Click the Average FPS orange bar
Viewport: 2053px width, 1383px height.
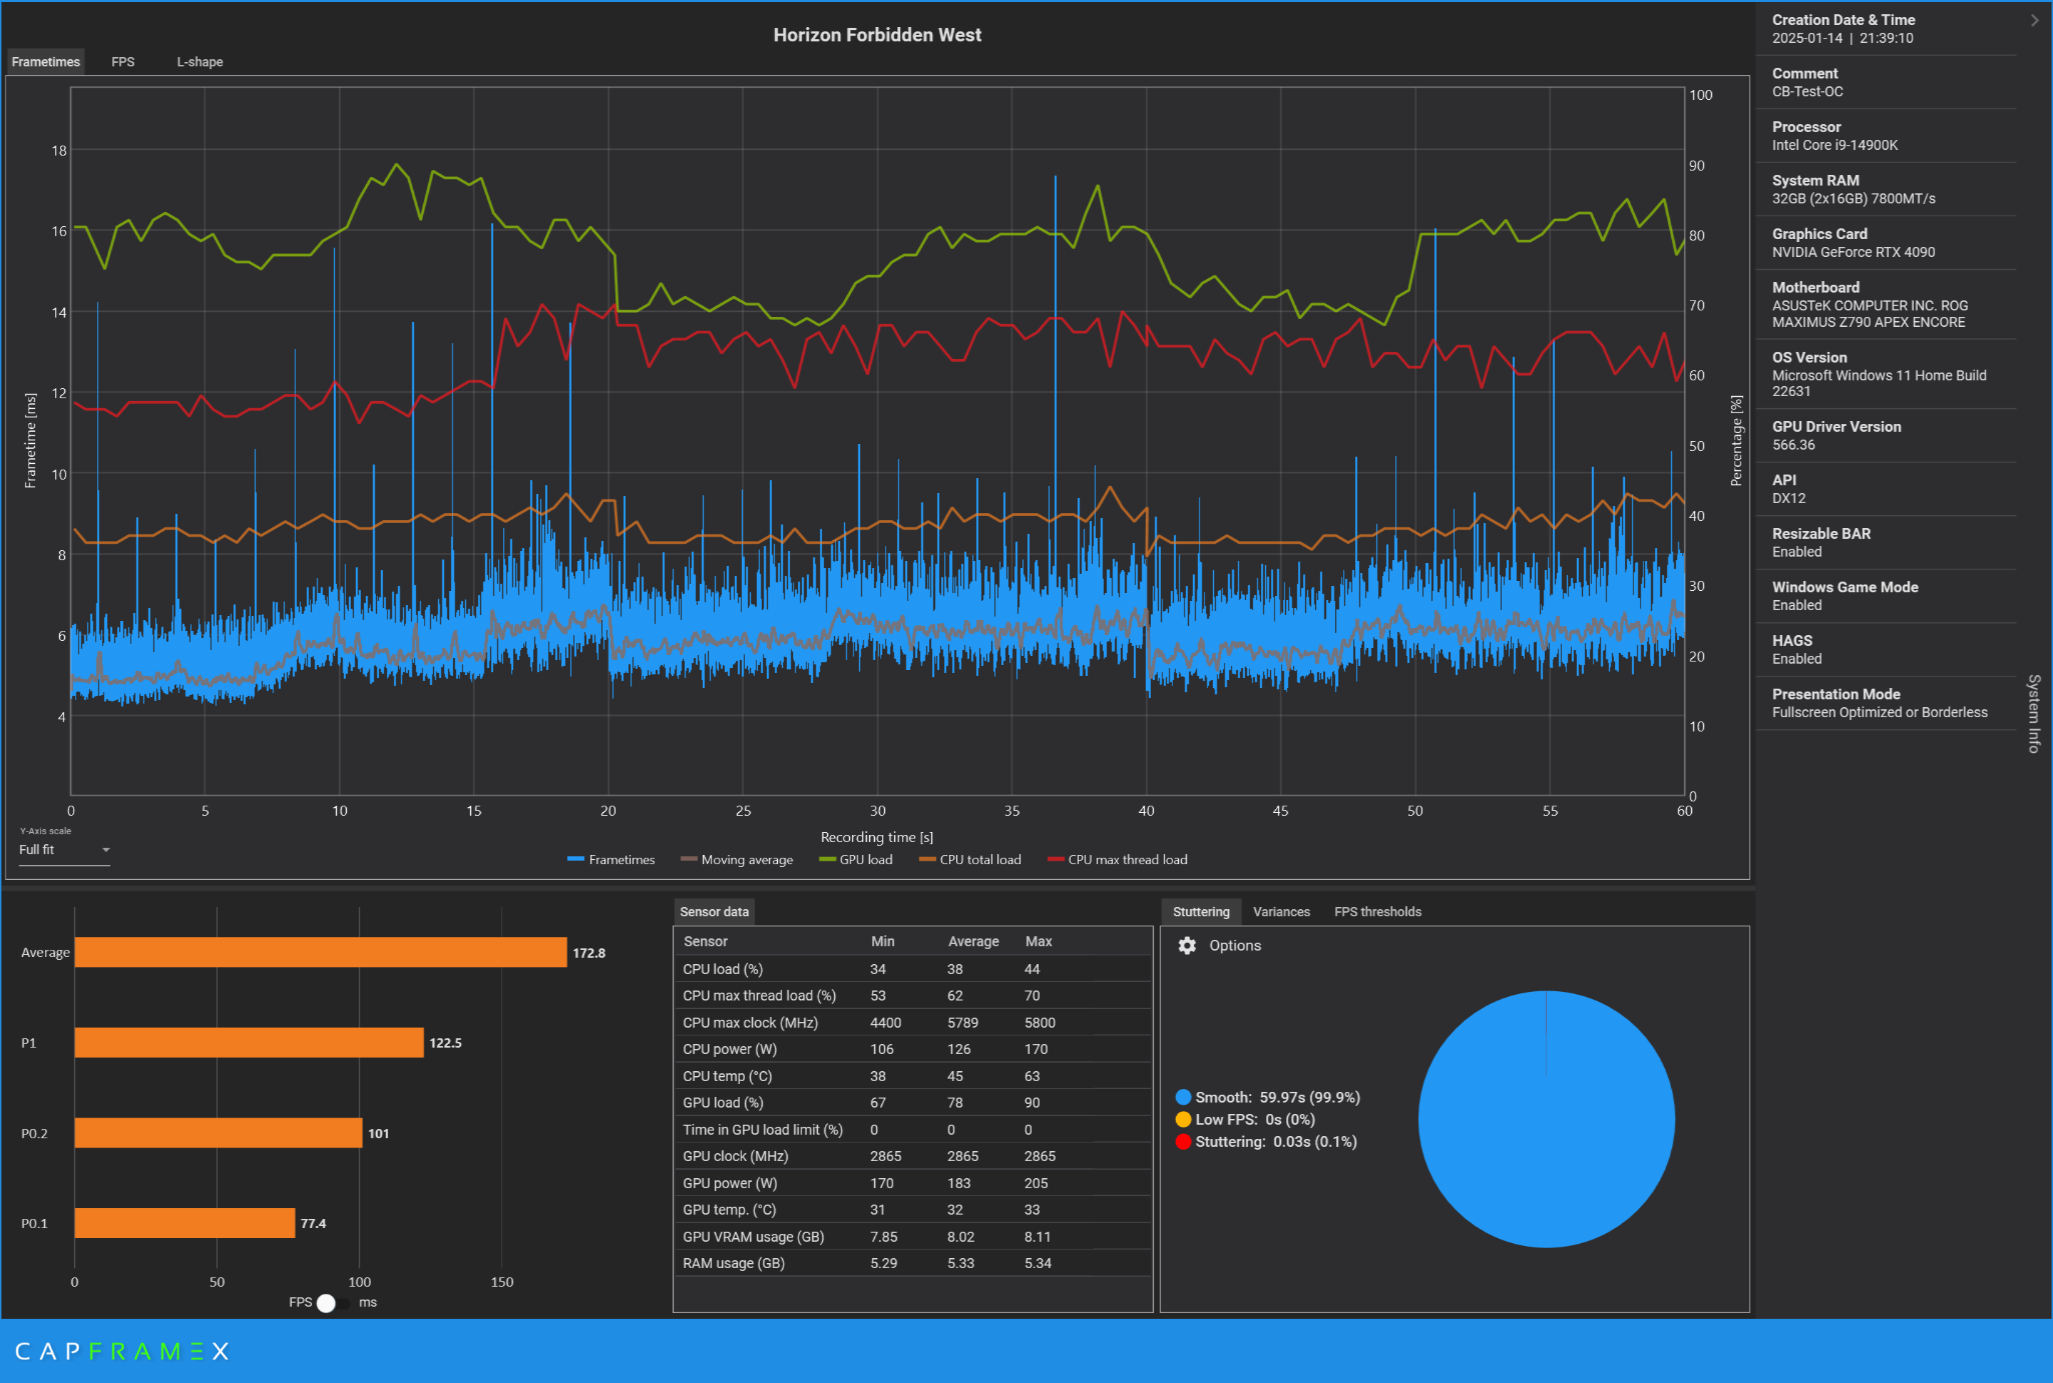[320, 953]
